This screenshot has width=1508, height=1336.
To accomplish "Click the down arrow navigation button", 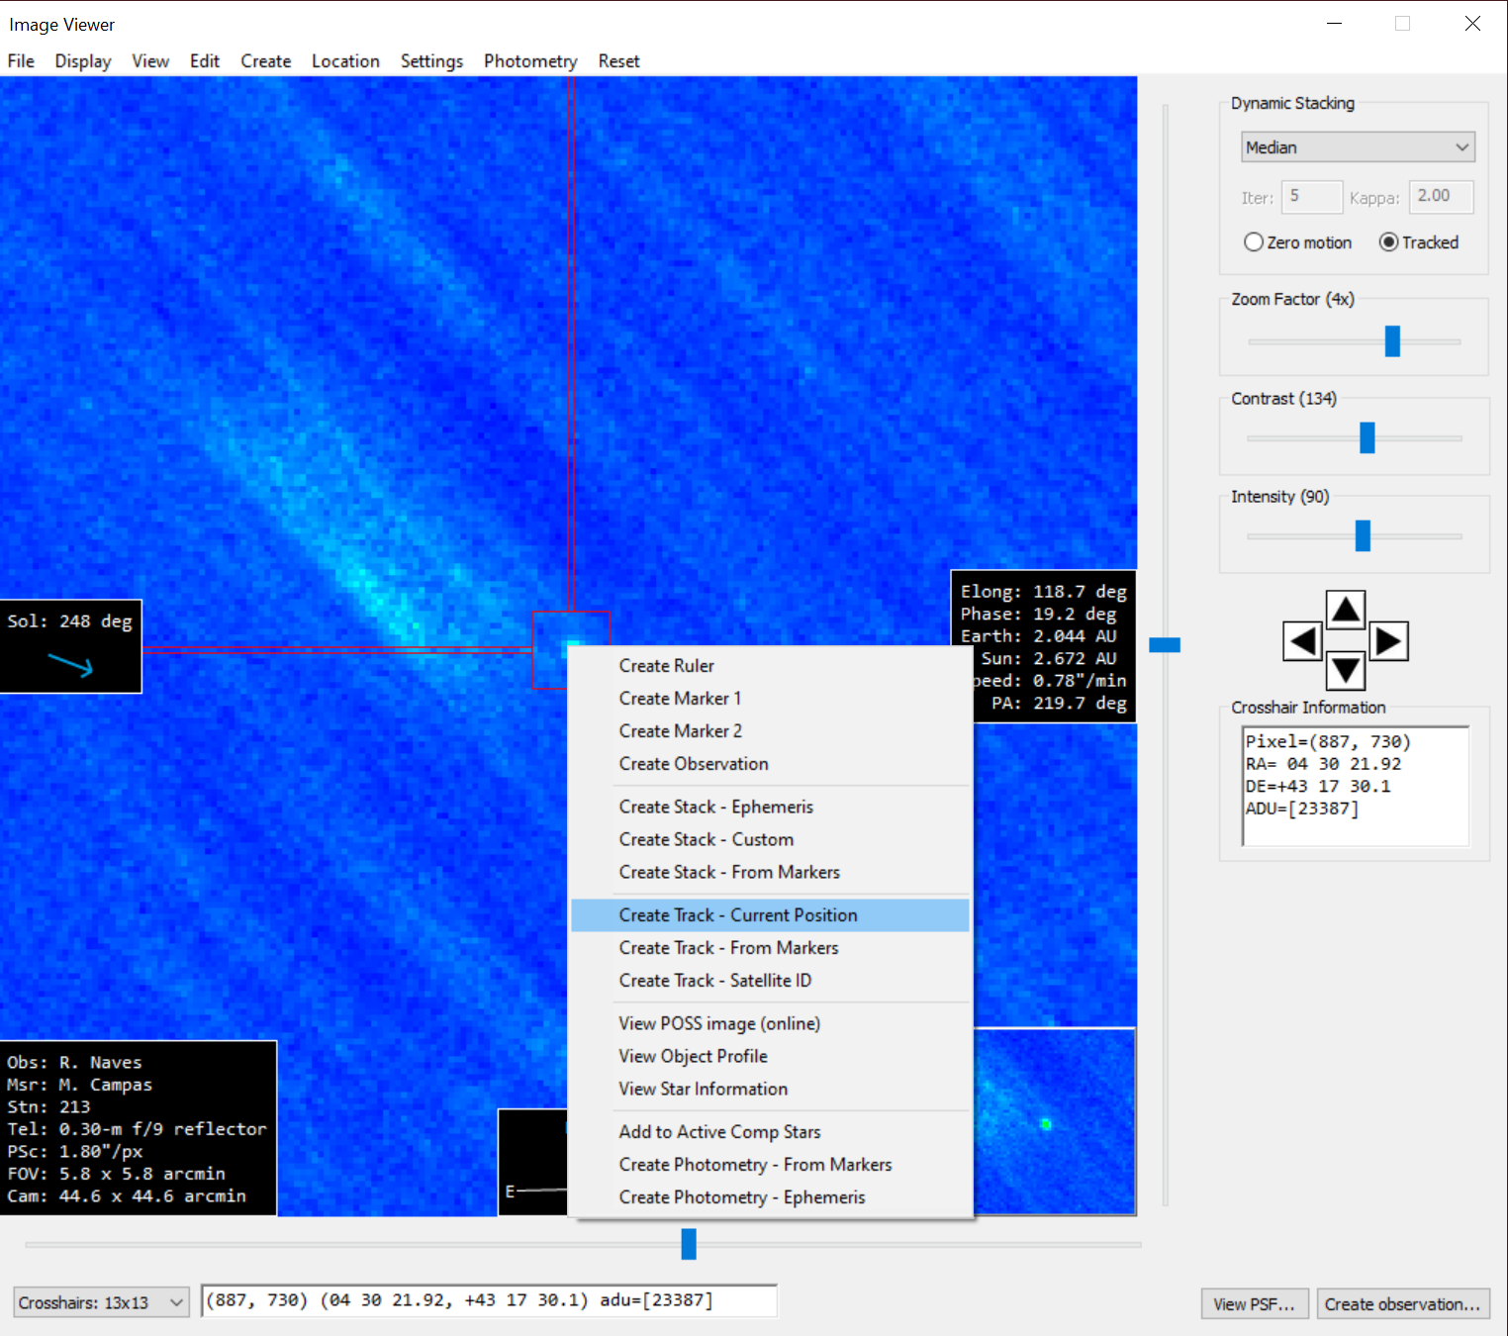I will point(1345,671).
